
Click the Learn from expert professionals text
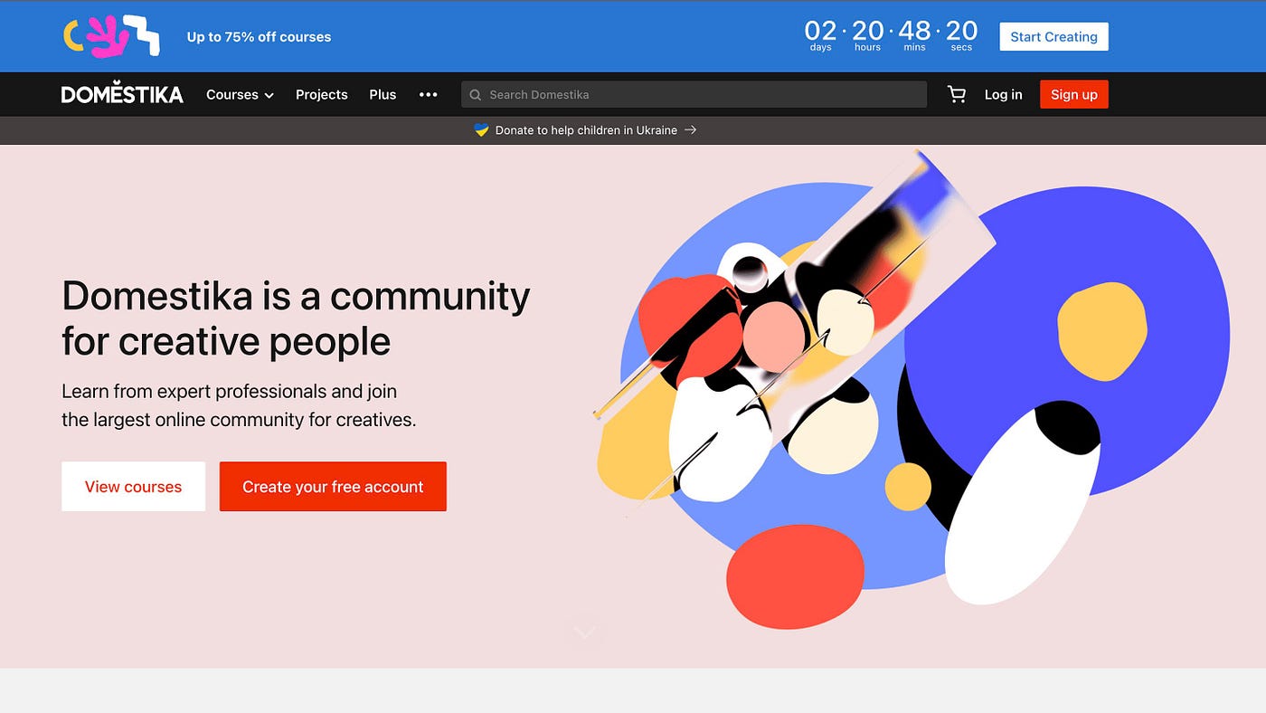point(239,405)
